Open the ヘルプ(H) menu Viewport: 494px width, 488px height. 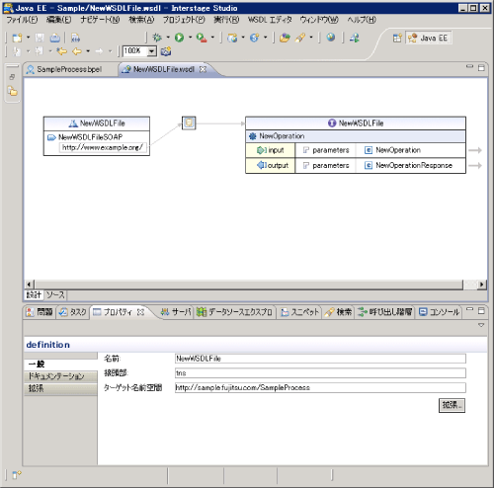point(362,20)
